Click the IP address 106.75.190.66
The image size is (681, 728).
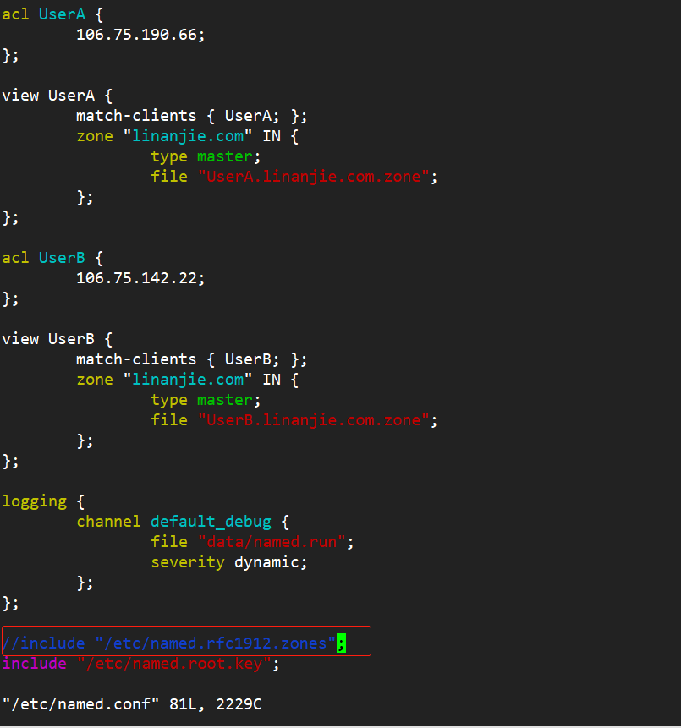click(x=136, y=35)
